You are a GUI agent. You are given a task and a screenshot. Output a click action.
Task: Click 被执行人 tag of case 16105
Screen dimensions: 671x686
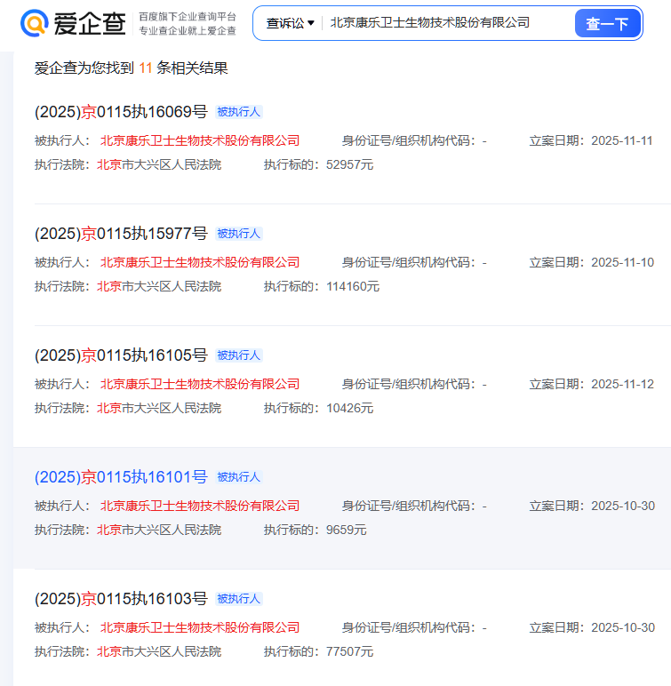[x=238, y=355]
